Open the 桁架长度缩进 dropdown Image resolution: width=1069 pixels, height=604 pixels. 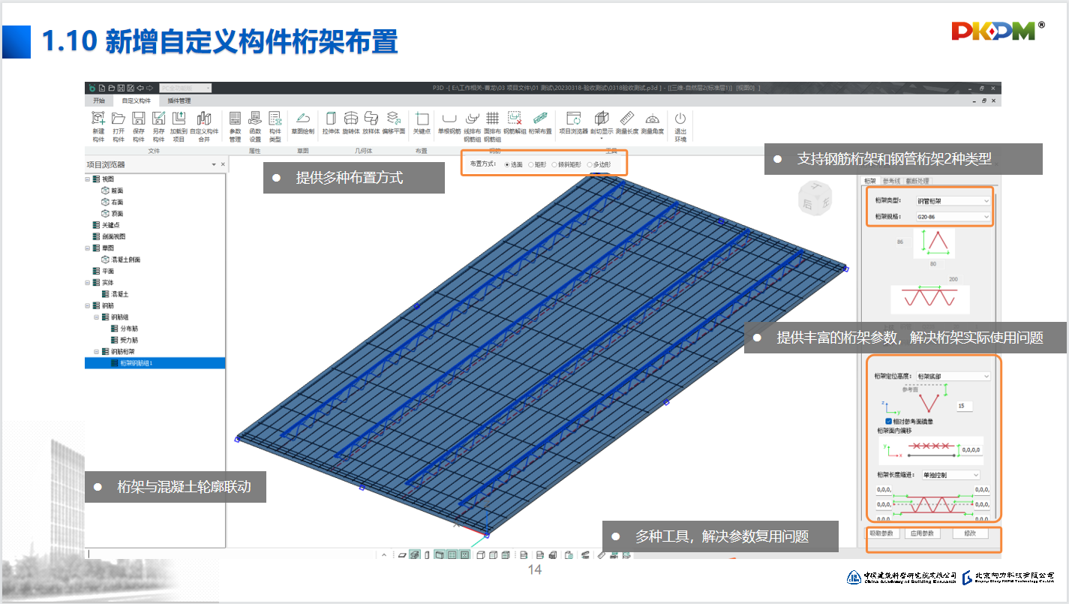pos(950,475)
